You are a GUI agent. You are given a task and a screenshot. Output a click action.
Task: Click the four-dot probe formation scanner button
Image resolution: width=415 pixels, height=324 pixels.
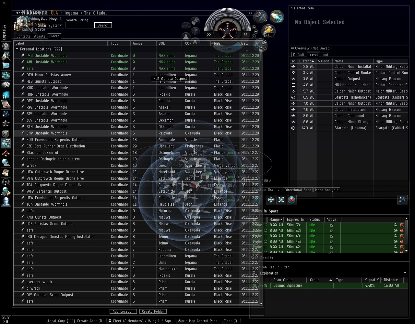[x=281, y=200]
